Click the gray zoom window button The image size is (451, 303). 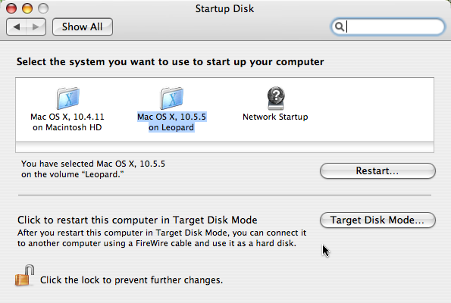pos(43,8)
